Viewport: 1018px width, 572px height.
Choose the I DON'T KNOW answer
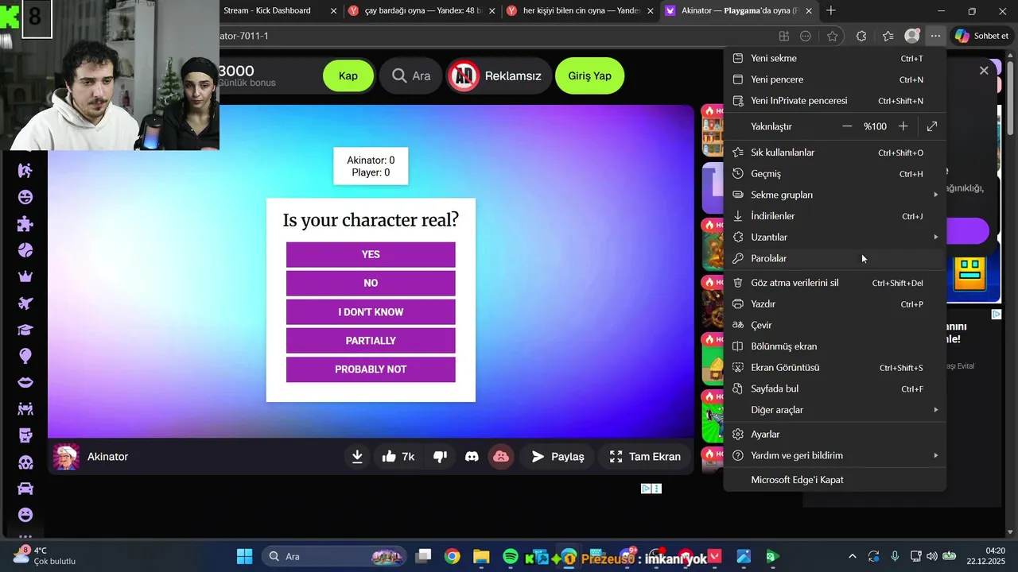(x=371, y=312)
